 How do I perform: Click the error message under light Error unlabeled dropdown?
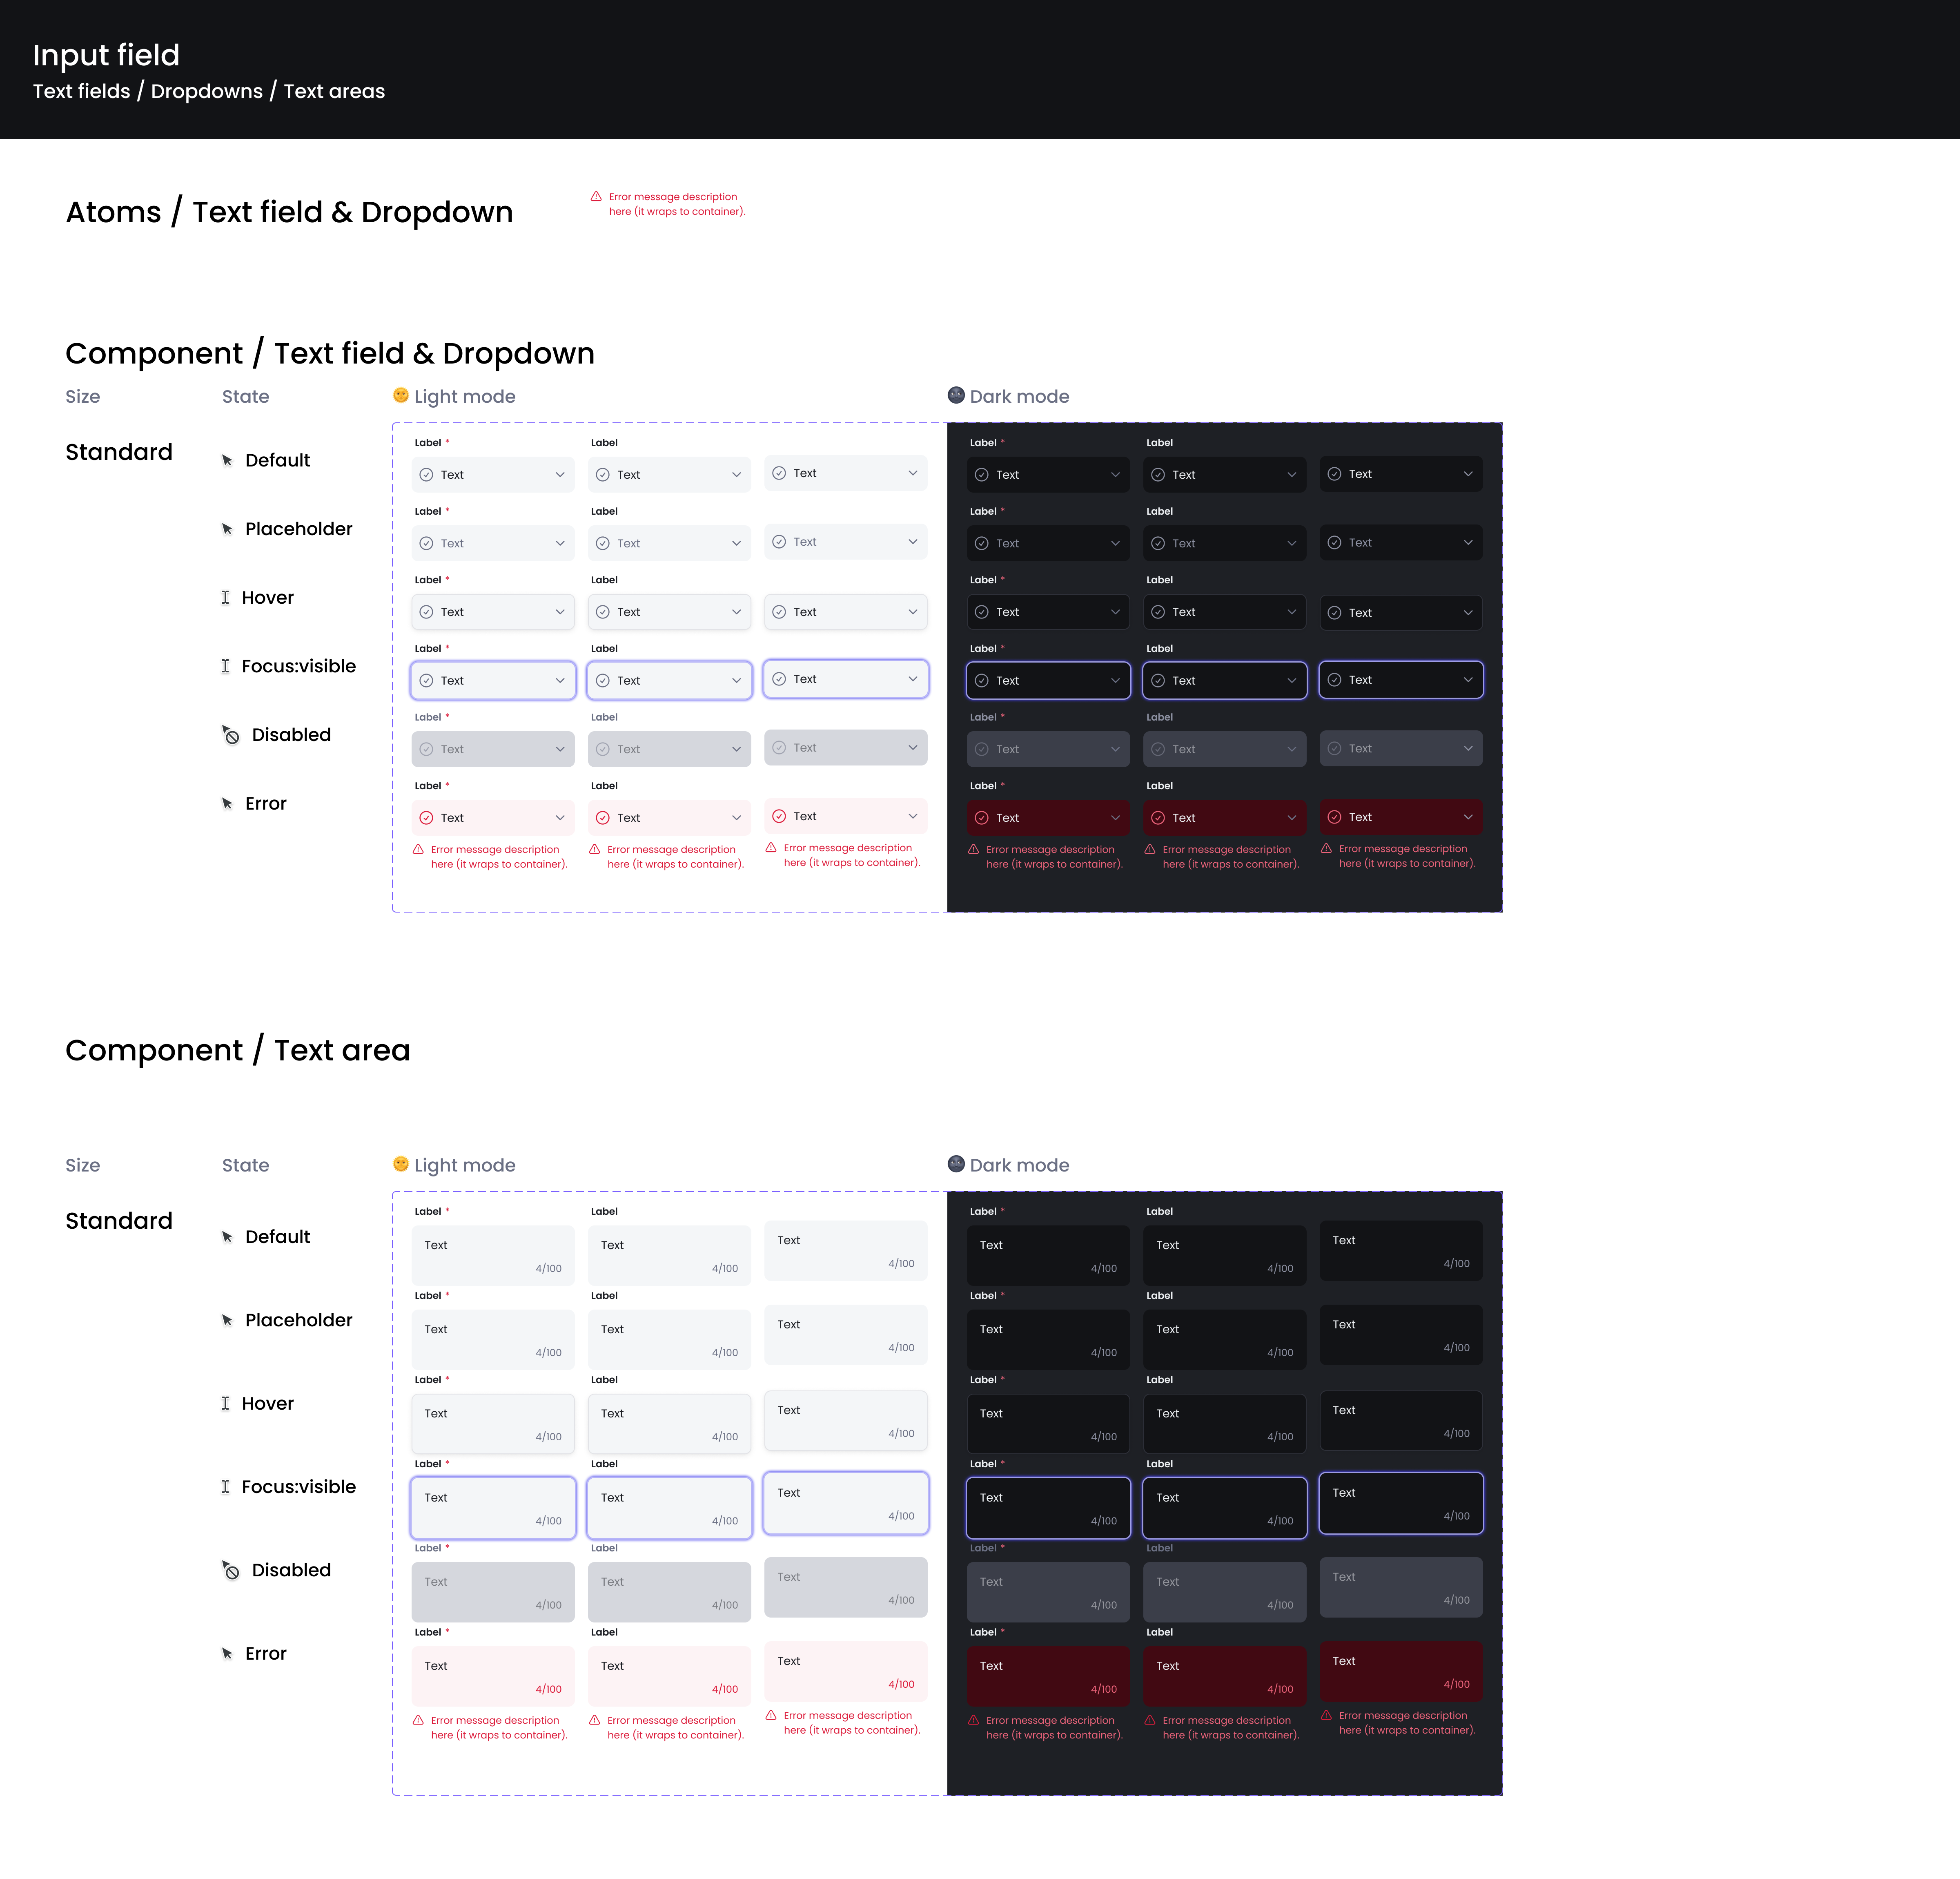tap(852, 855)
